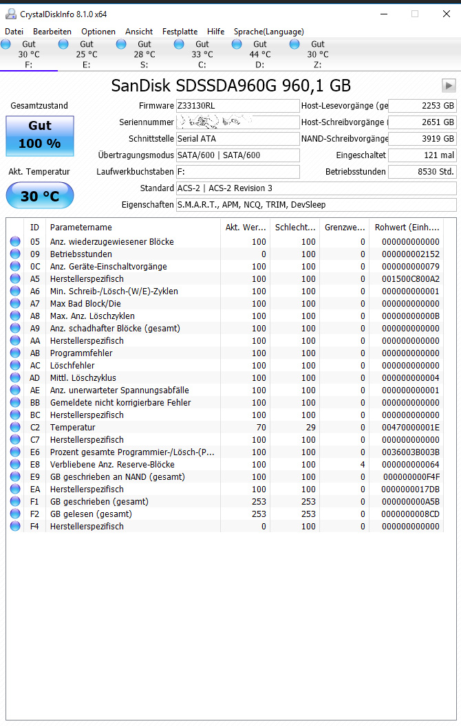Viewport: 461px width, 726px height.
Task: Click the CrystalDiskInfo title bar icon
Action: pos(10,14)
